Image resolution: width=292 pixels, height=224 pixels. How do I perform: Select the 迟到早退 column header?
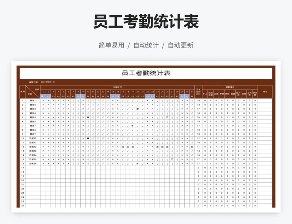point(211,94)
